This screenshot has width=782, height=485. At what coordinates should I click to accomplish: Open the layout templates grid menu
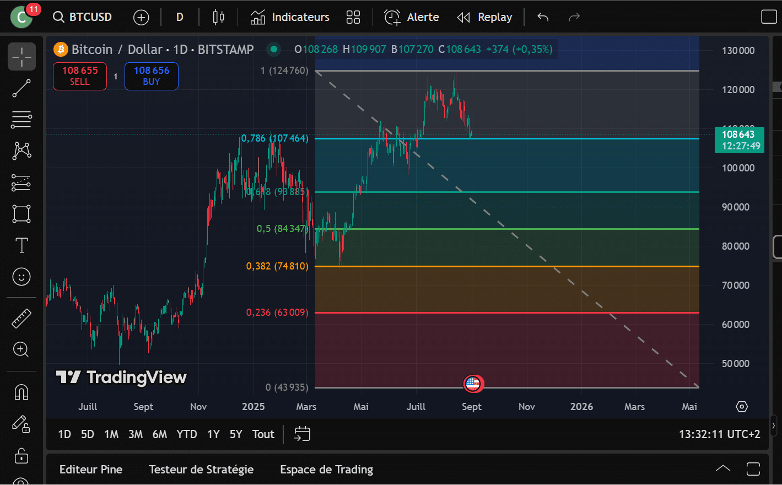tap(353, 17)
